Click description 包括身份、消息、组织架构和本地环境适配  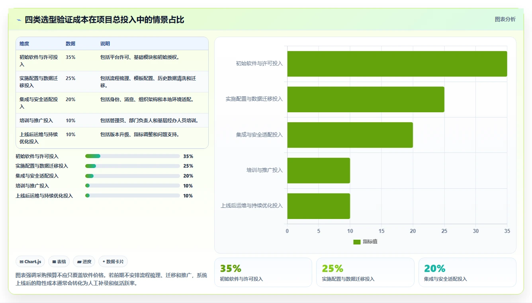[147, 99]
